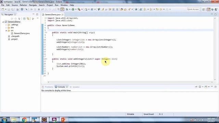
Task: Close the GenericDemo.java editor tab
Action: (x=63, y=14)
